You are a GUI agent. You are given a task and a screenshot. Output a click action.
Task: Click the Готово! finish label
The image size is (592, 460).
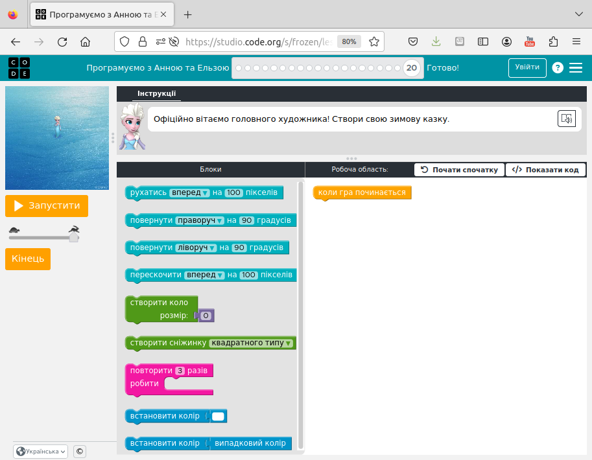pos(443,68)
